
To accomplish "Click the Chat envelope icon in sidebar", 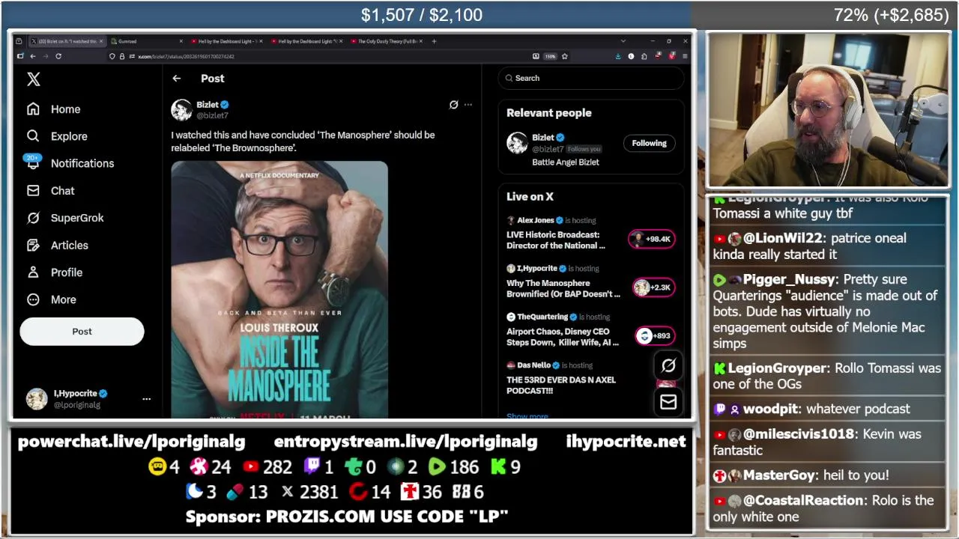I will (33, 191).
